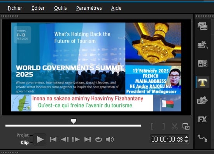Image resolution: width=214 pixels, height=154 pixels.
Task: Select the AB Transitions library icon
Action: (x=203, y=63)
